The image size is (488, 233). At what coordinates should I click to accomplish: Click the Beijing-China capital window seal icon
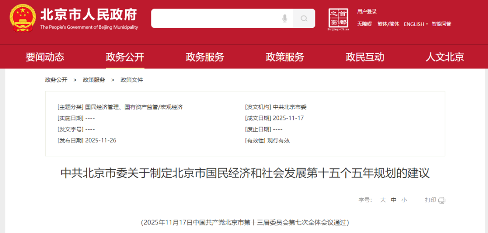click(338, 19)
